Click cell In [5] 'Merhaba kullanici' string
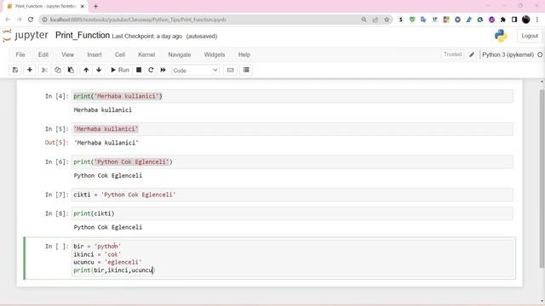545x306 pixels. (292, 129)
